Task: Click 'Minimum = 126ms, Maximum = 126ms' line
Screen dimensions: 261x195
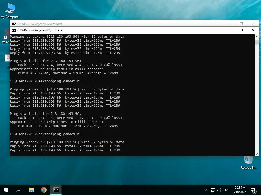Action: [x=68, y=73]
